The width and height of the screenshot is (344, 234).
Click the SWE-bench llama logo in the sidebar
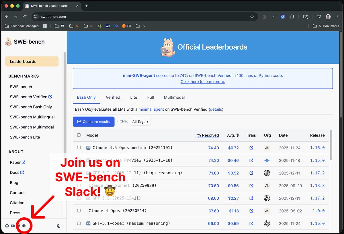pos(8,42)
